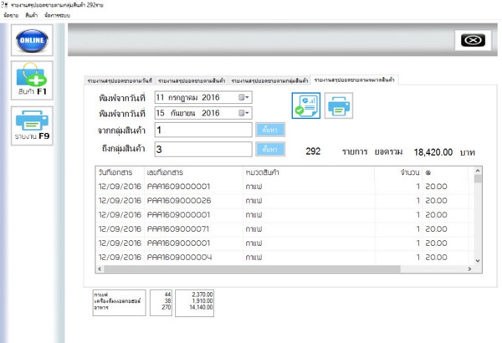
Task: Click the horizontal scrollbar left arrow
Action: point(100,269)
